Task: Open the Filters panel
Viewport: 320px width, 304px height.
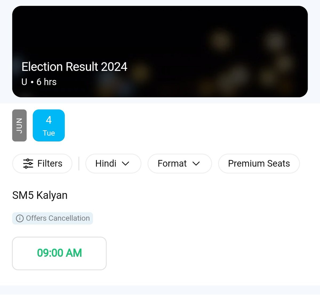Action: coord(50,163)
